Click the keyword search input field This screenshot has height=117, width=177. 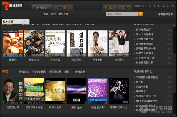coord(122,14)
